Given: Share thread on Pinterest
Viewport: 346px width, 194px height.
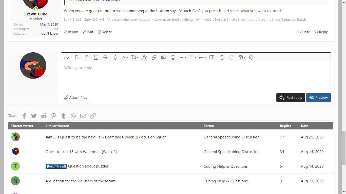Looking at the screenshot, I should [54, 116].
